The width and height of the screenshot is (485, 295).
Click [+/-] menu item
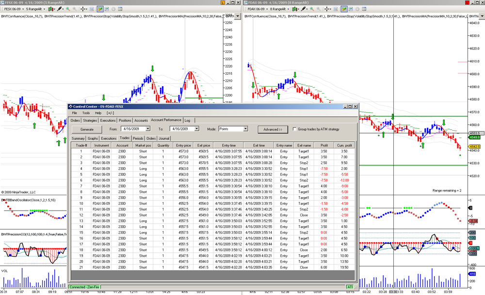point(110,113)
